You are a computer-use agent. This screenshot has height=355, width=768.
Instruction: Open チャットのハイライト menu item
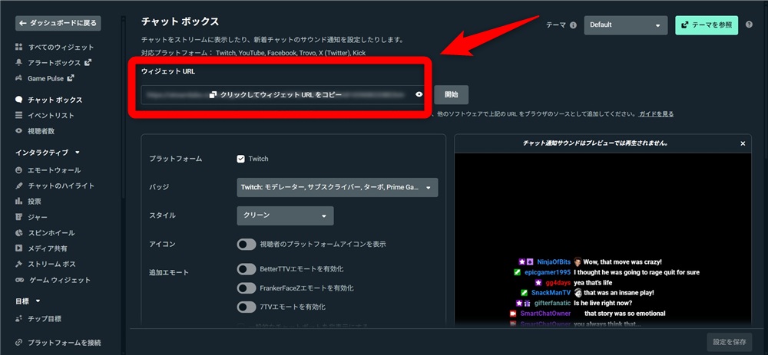(61, 186)
